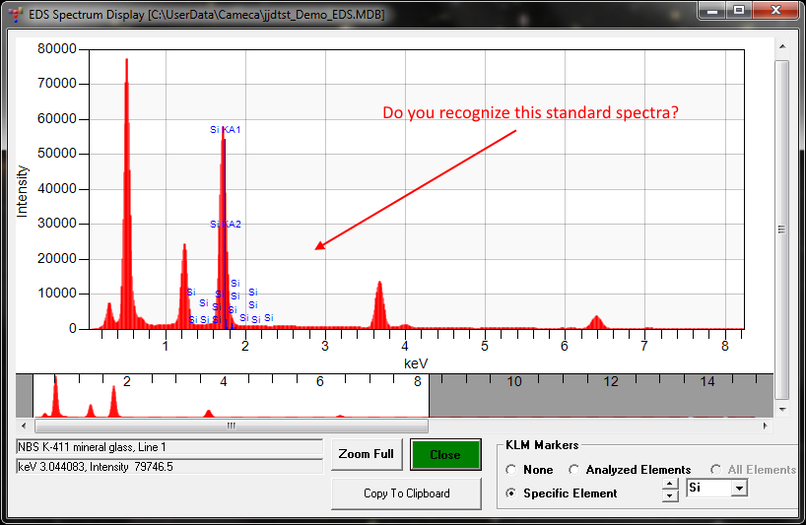Click the vertical scrollbar up arrow
806x525 pixels.
tap(781, 47)
